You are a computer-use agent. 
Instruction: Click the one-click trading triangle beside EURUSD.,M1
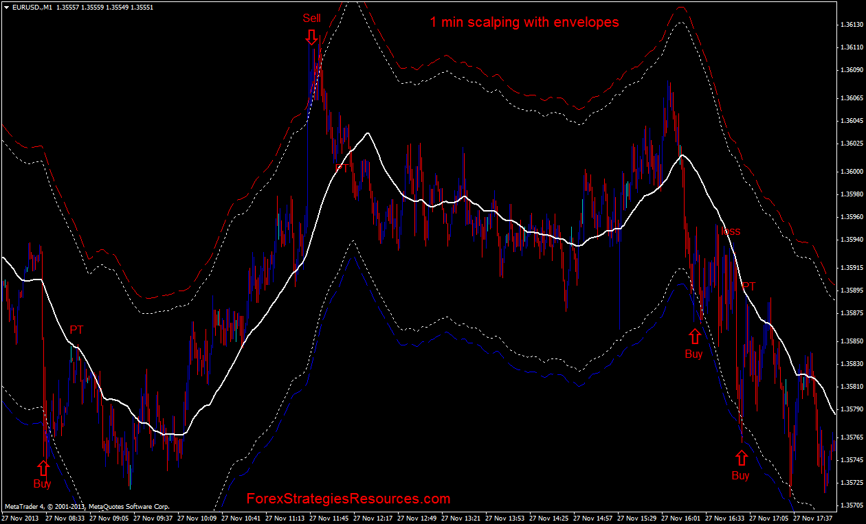coord(5,6)
